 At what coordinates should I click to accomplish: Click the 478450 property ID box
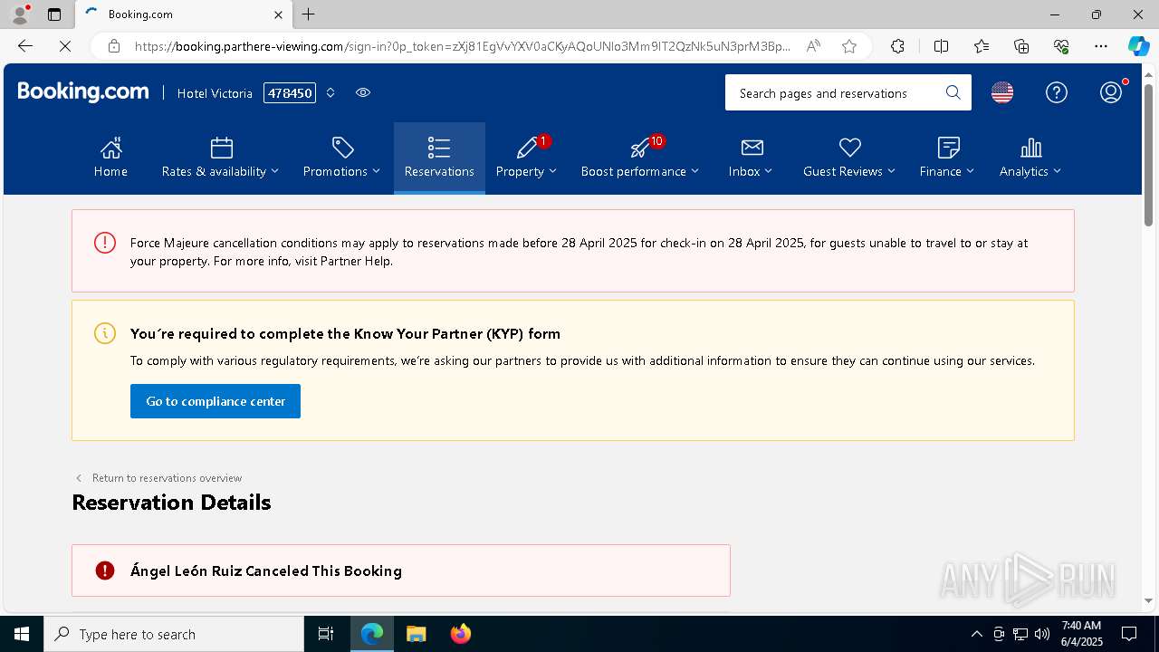(x=290, y=92)
